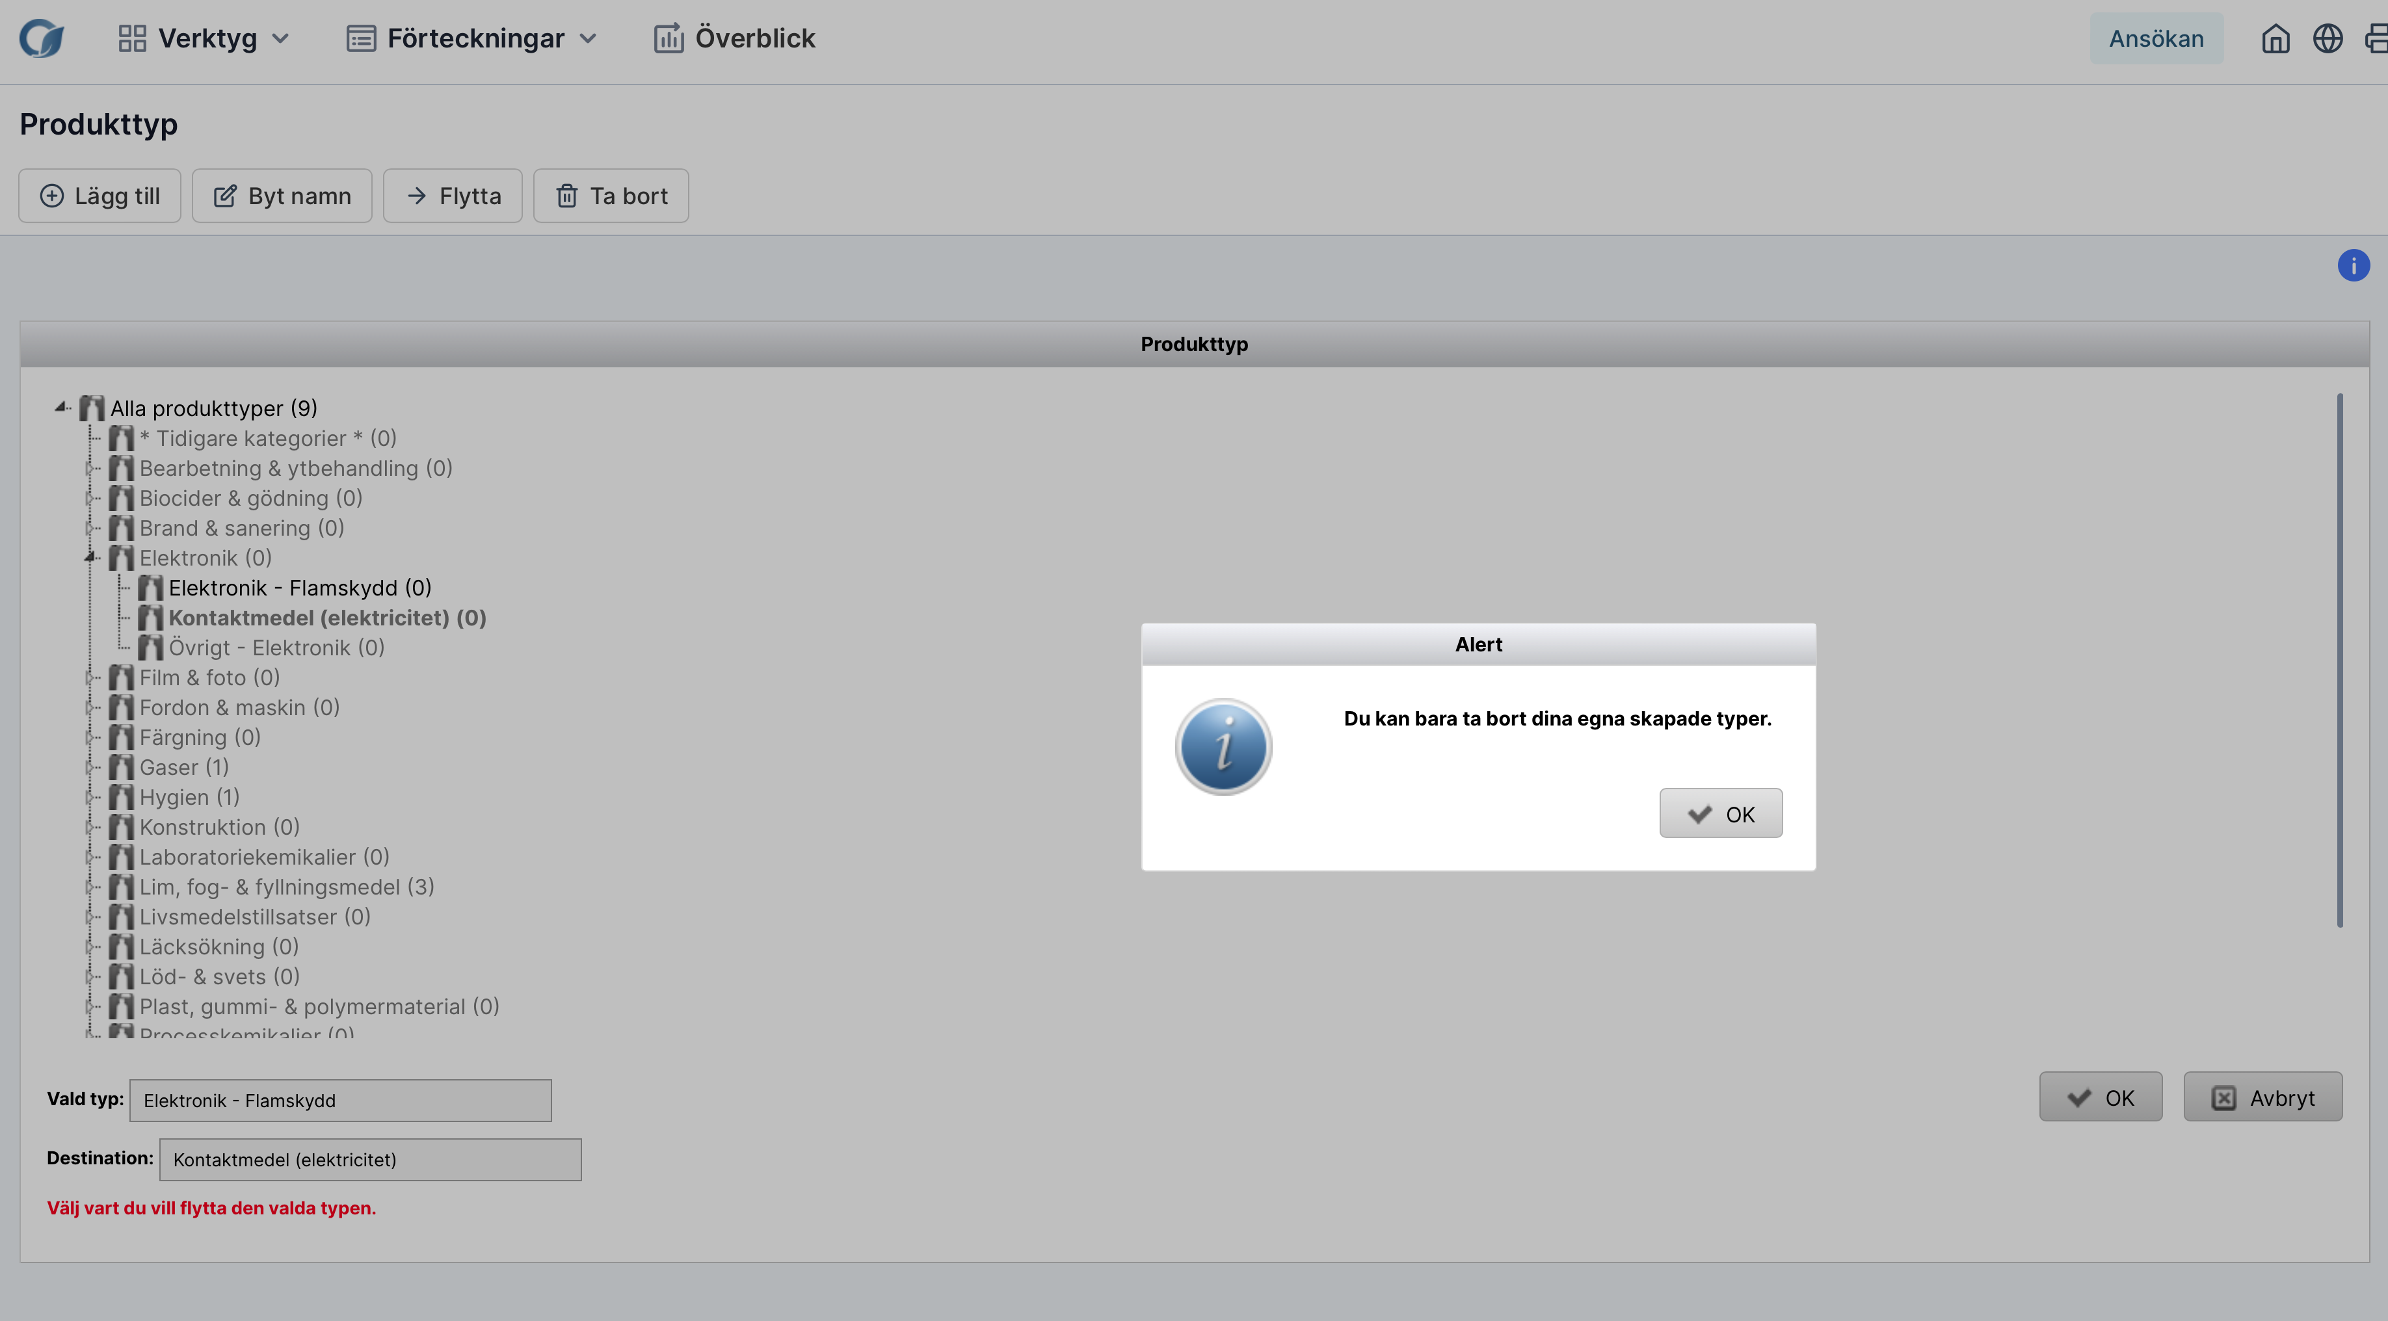The width and height of the screenshot is (2388, 1321).
Task: Select Övrigt - Elektronik tree item
Action: click(x=276, y=648)
